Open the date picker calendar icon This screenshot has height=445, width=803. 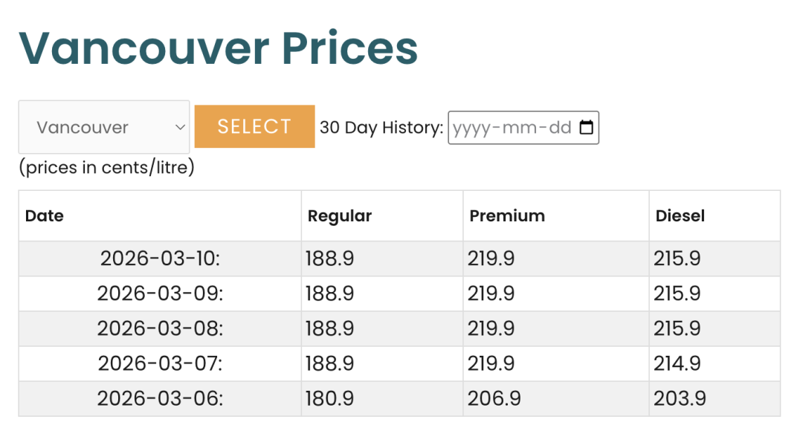[586, 128]
